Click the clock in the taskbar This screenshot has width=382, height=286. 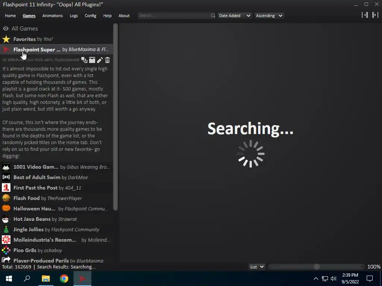coord(350,279)
